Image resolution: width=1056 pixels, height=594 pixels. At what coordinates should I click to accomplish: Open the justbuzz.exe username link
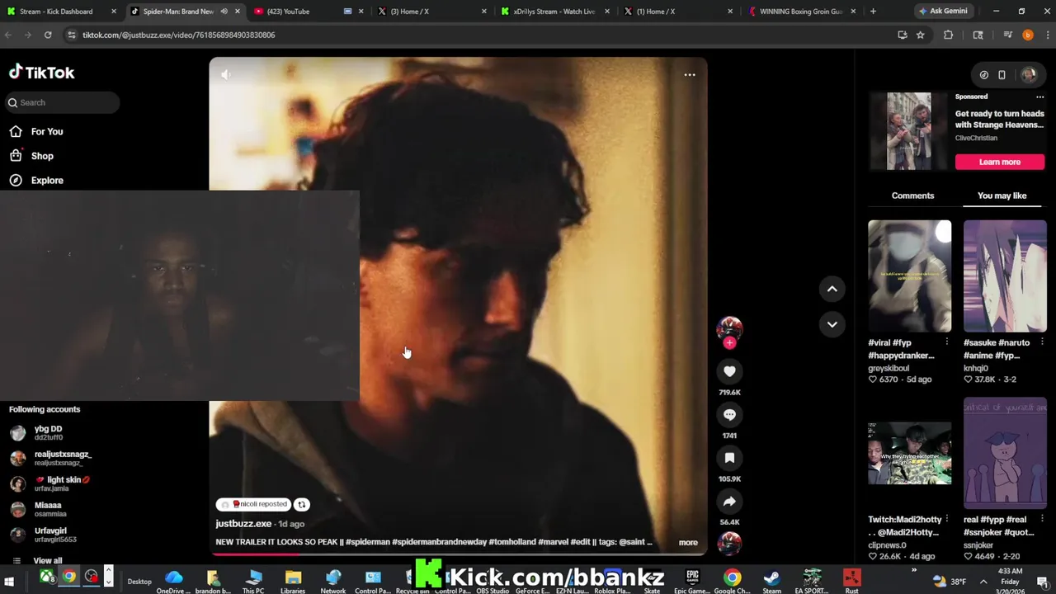(243, 524)
